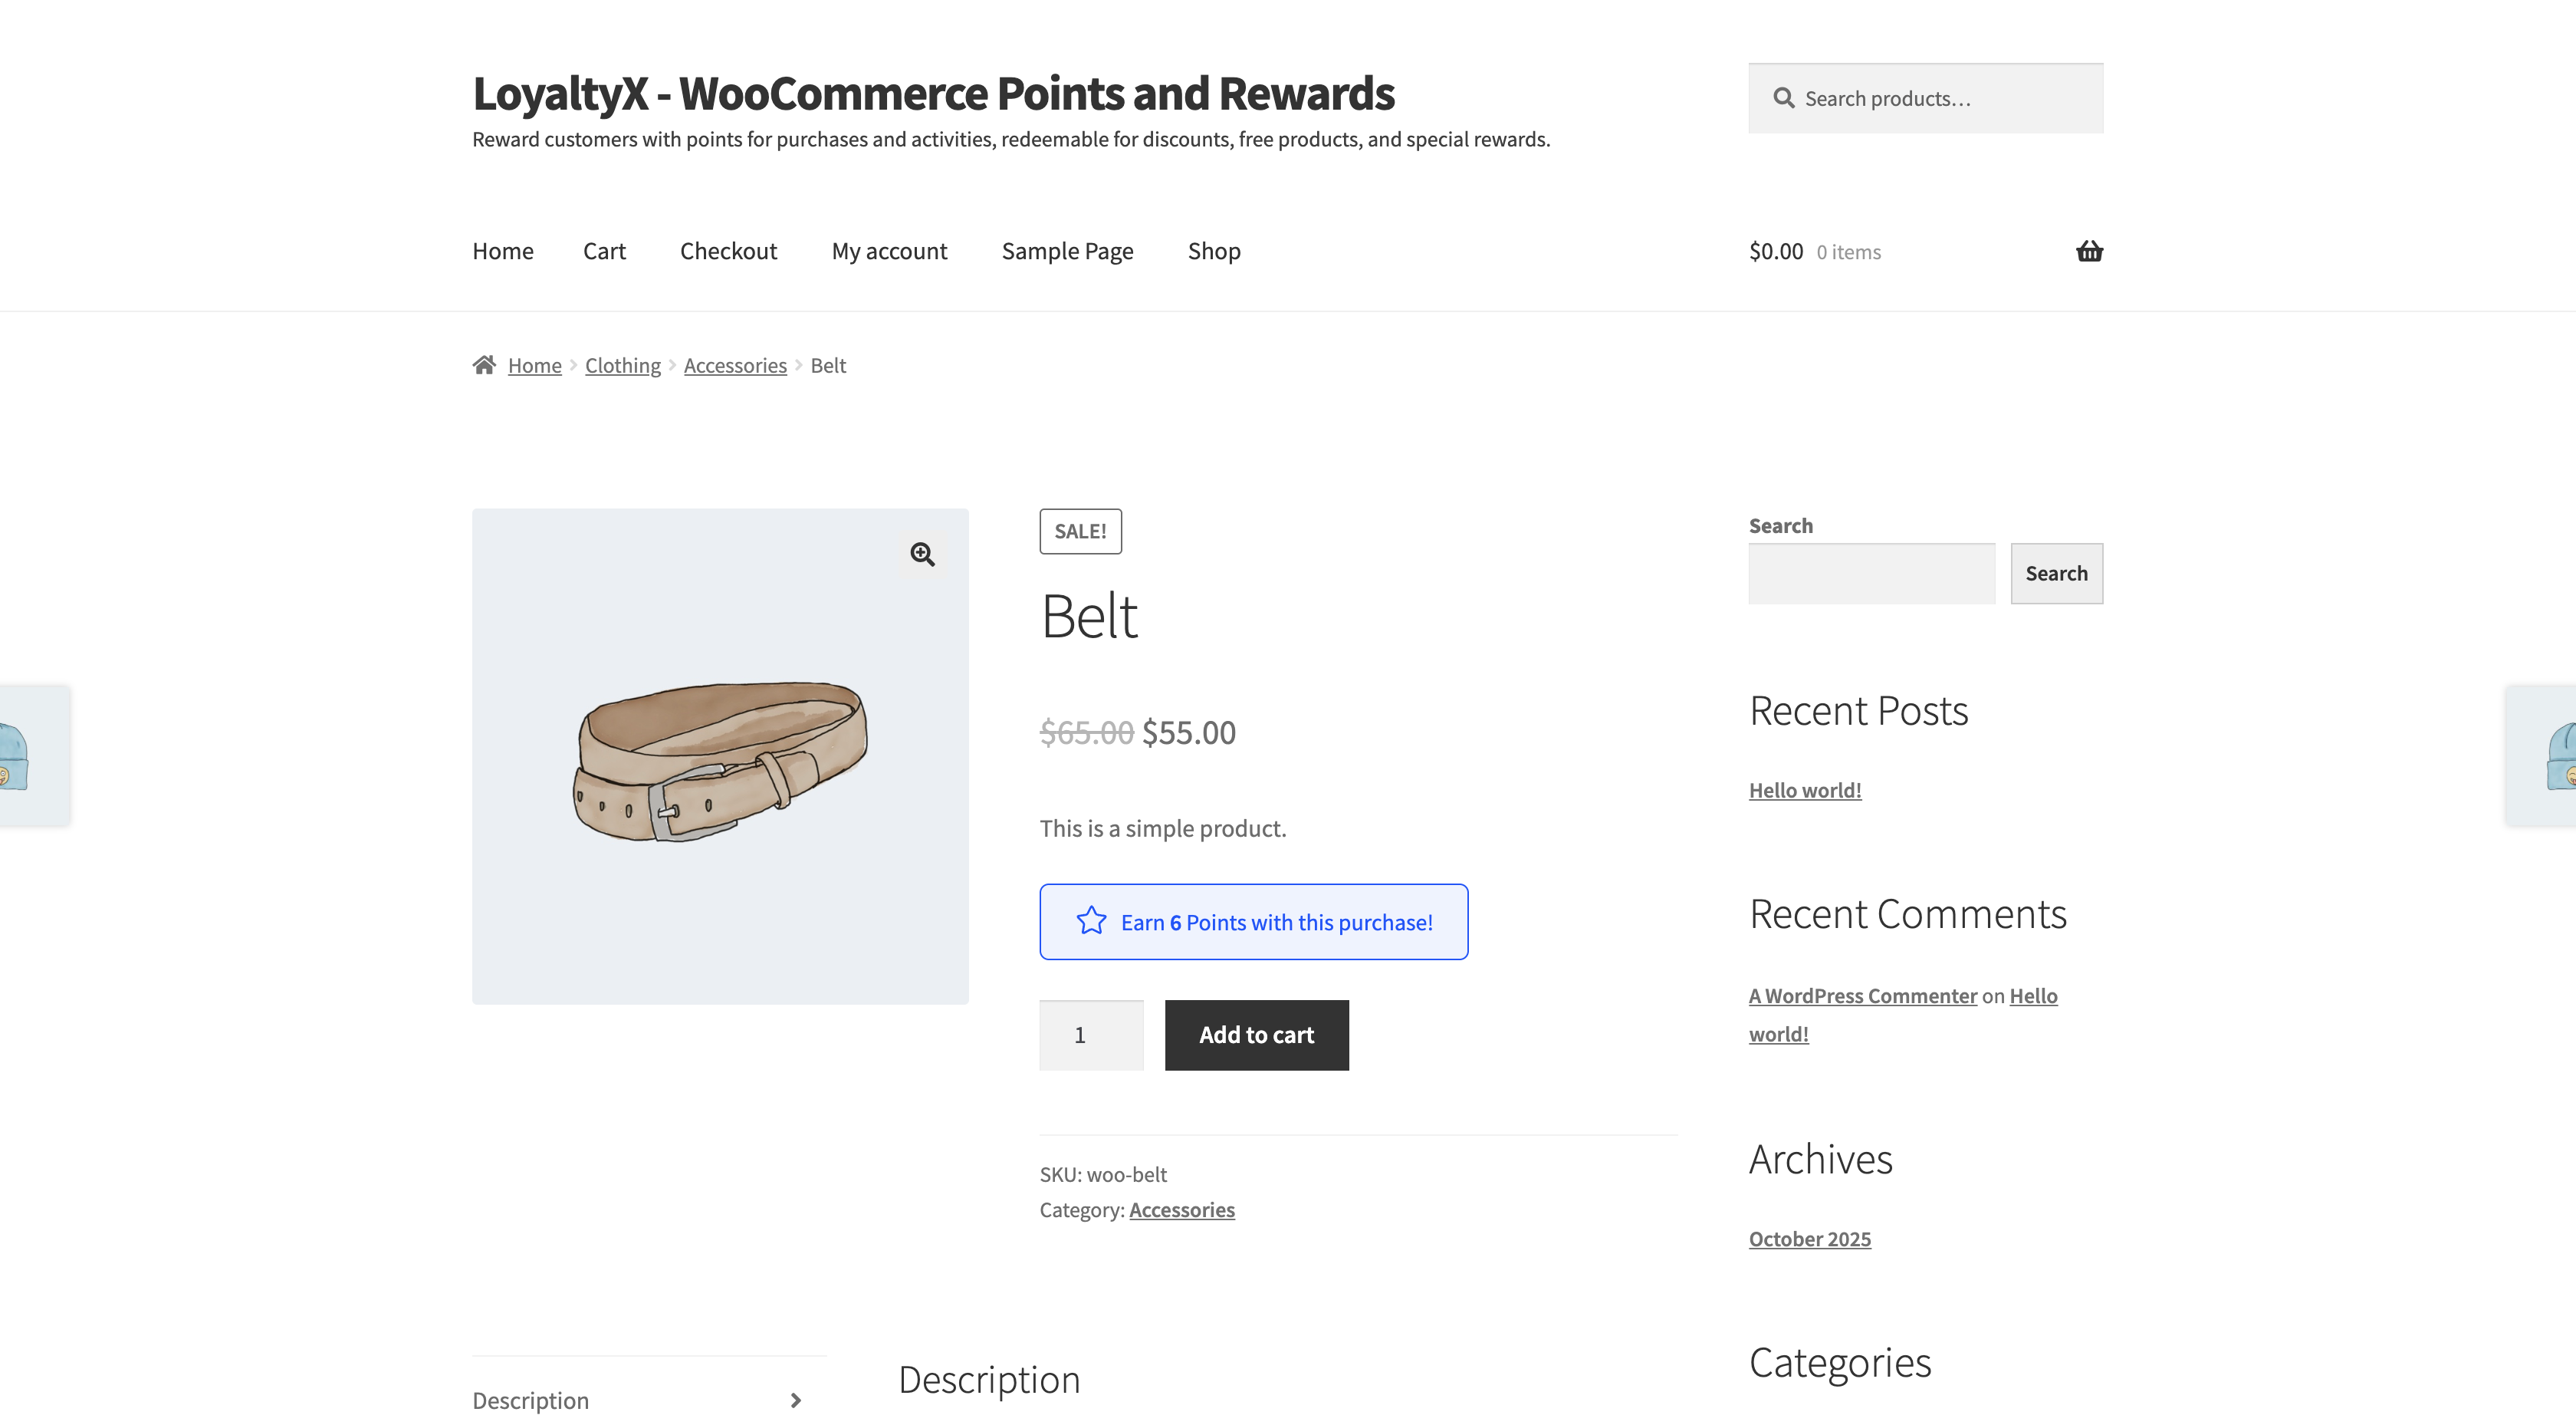This screenshot has width=2576, height=1425.
Task: Click the search magnifier in header search bar
Action: click(1784, 97)
